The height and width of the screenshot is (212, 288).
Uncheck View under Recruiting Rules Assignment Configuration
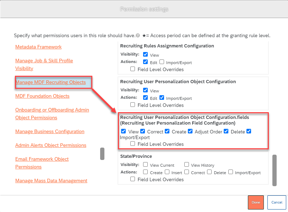click(x=146, y=55)
